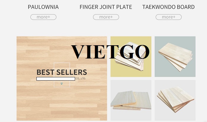Click the blank white box beside CO., LTD.
The width and height of the screenshot is (207, 122).
tap(56, 79)
